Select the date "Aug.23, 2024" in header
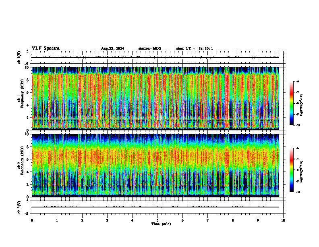The height and width of the screenshot is (247, 319). pos(112,48)
